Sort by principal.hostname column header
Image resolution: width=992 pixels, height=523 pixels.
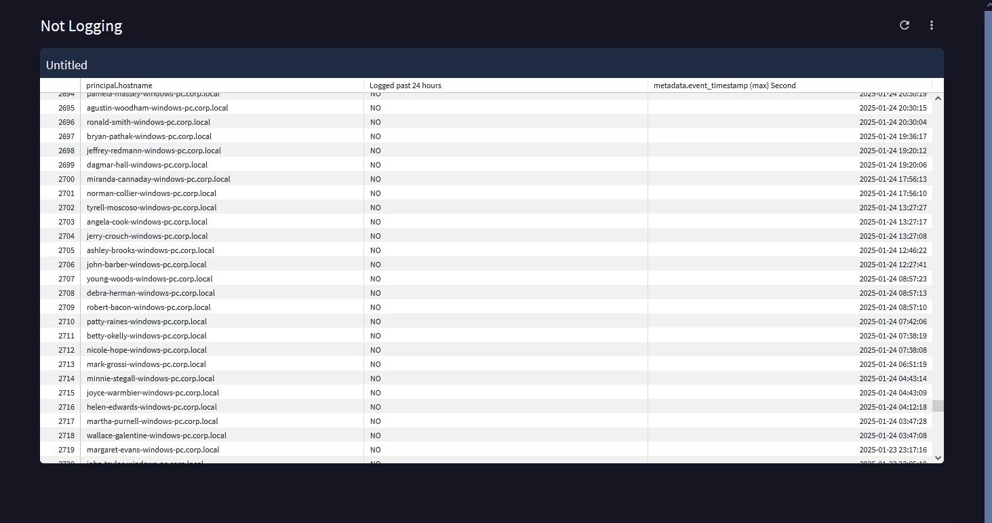click(119, 85)
